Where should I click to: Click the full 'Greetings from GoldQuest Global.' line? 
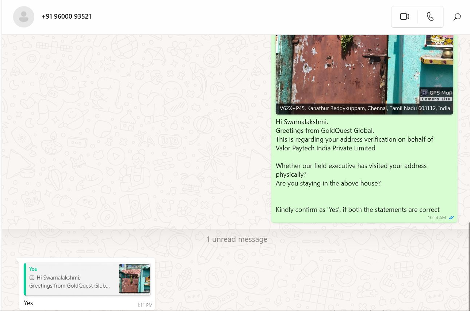pyautogui.click(x=325, y=131)
